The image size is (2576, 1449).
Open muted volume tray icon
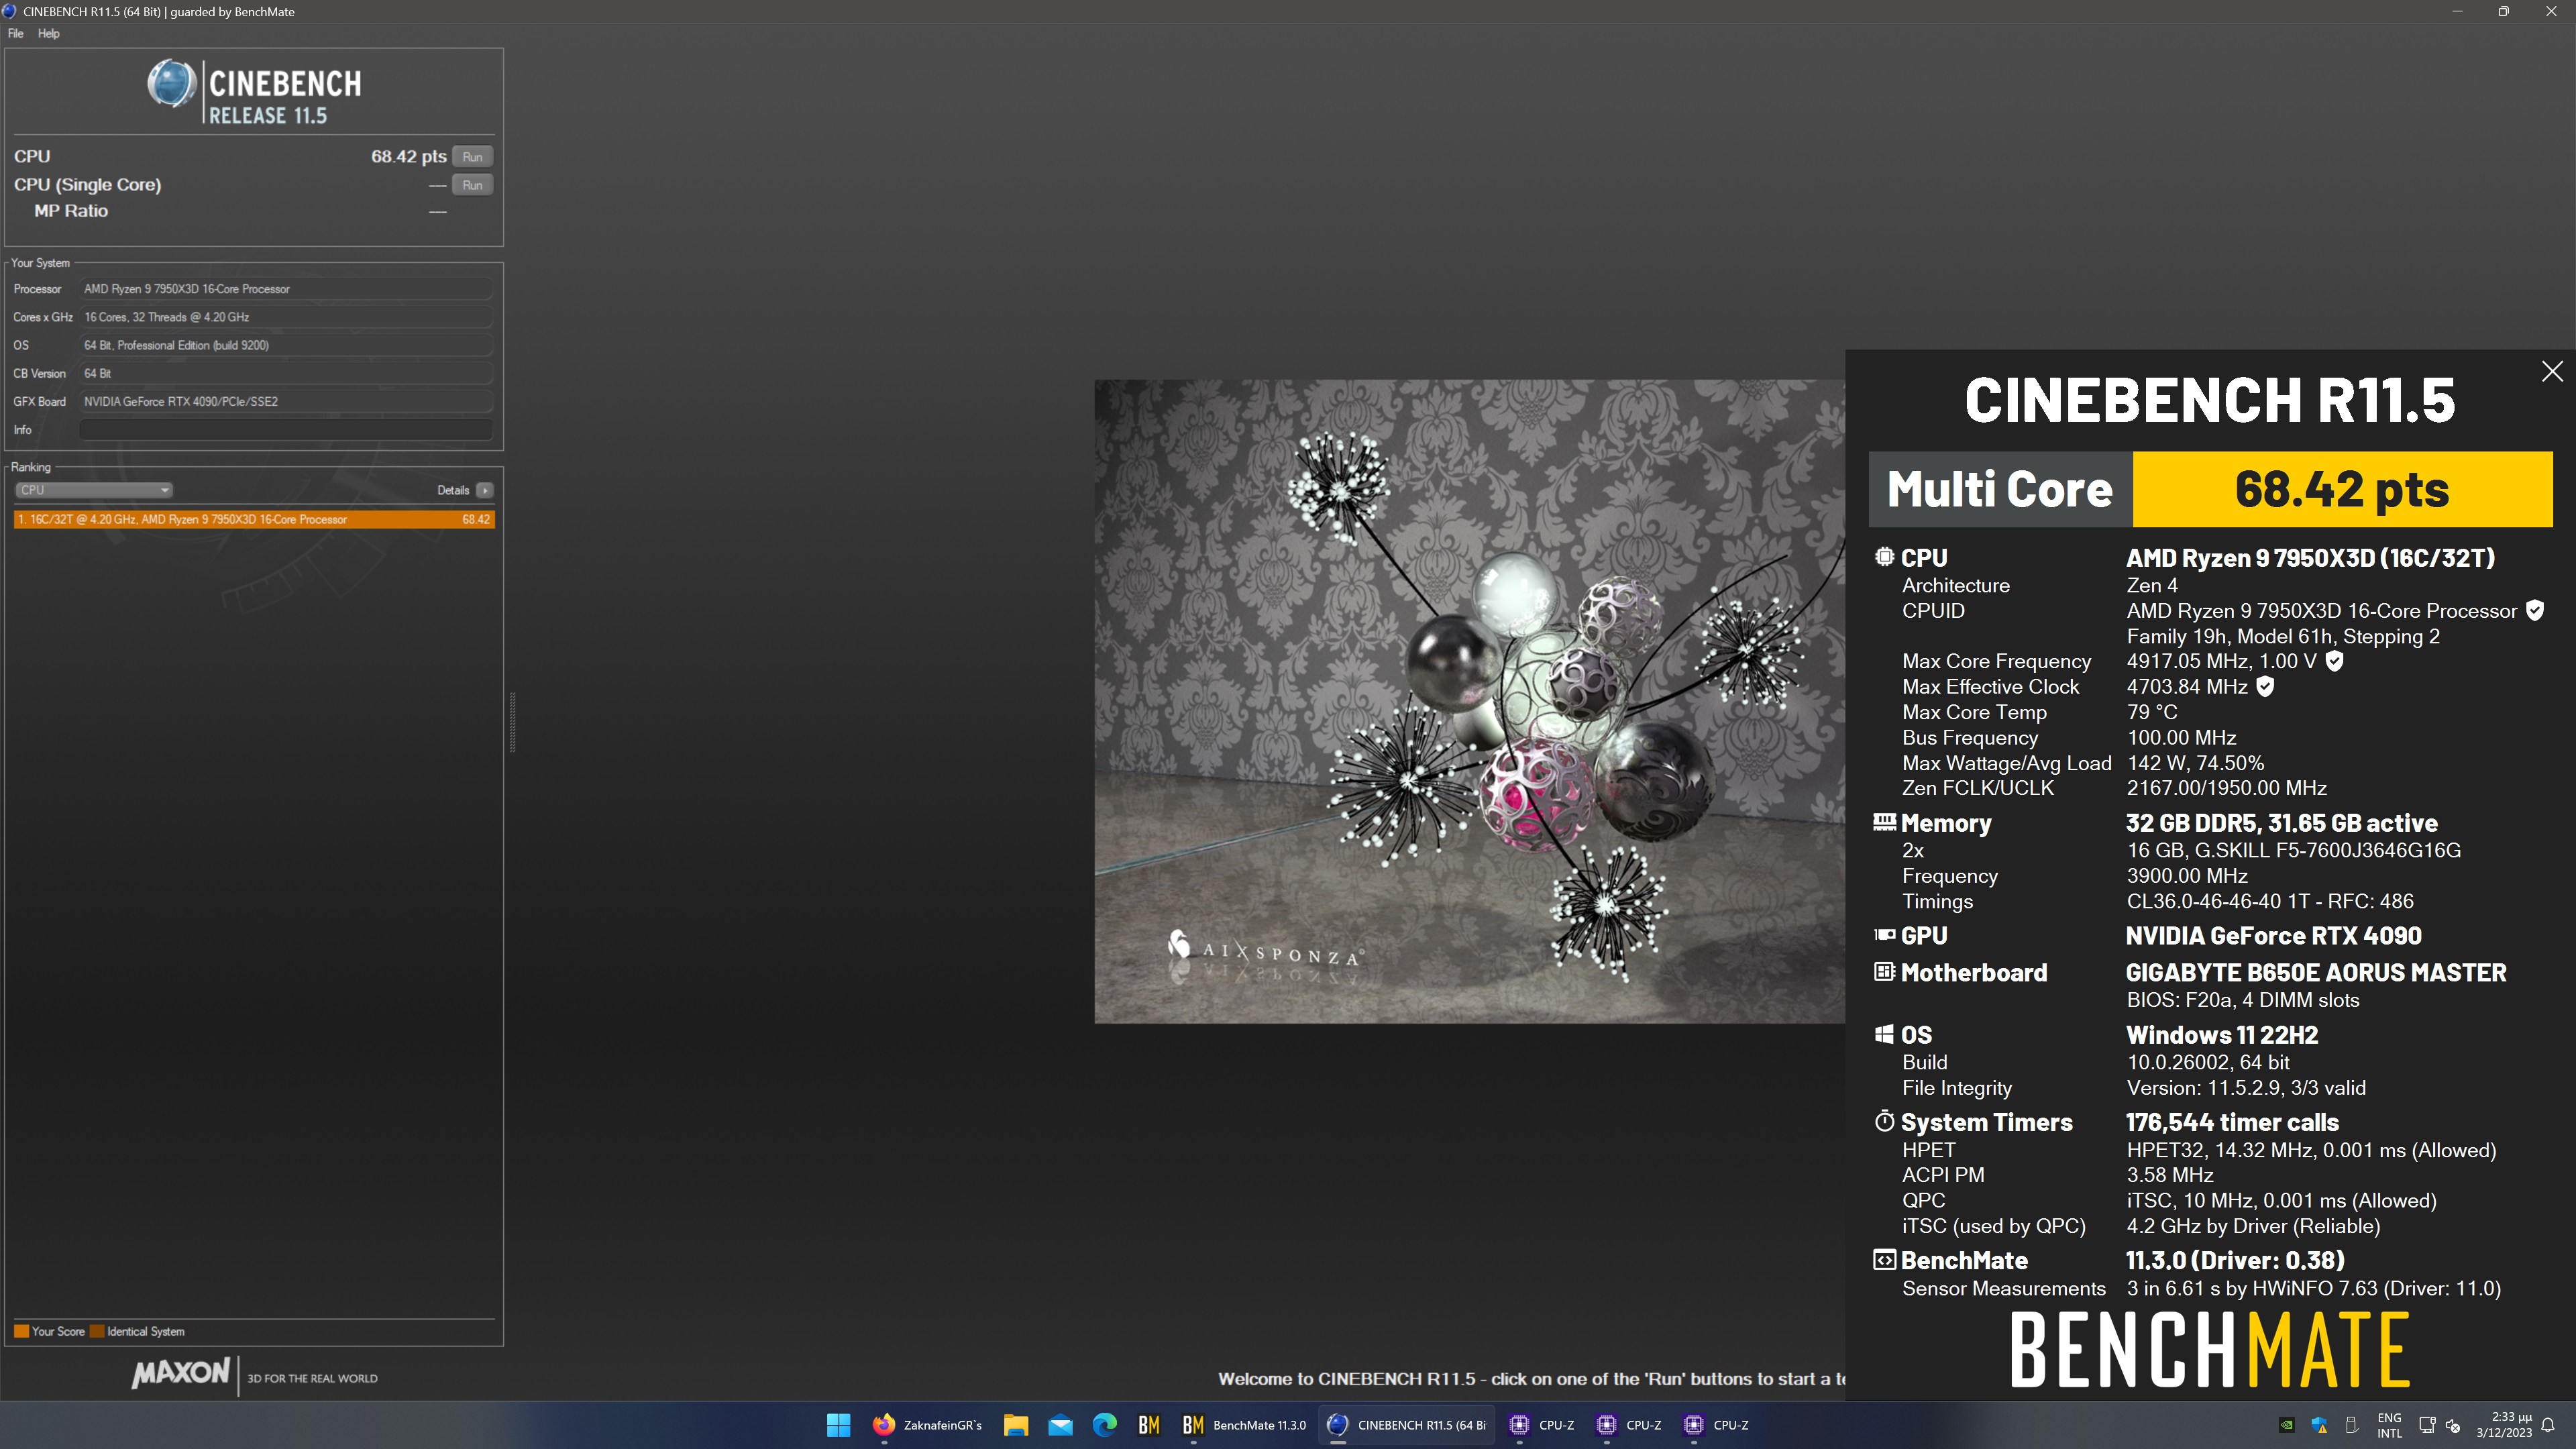2453,1425
